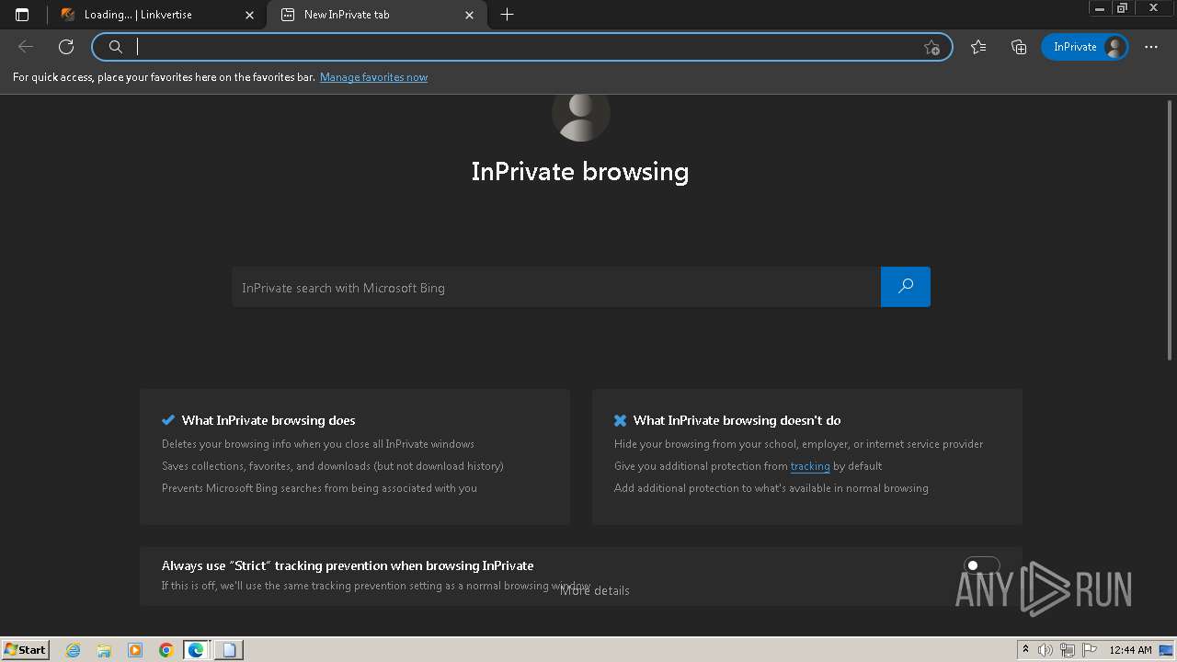Open the Collections icon
Image resolution: width=1177 pixels, height=662 pixels.
click(x=1019, y=47)
